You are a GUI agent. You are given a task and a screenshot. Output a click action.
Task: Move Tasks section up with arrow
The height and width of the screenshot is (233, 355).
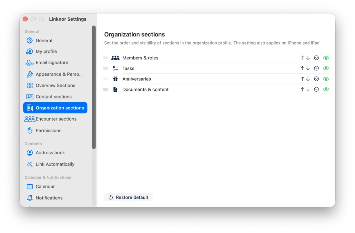point(302,68)
